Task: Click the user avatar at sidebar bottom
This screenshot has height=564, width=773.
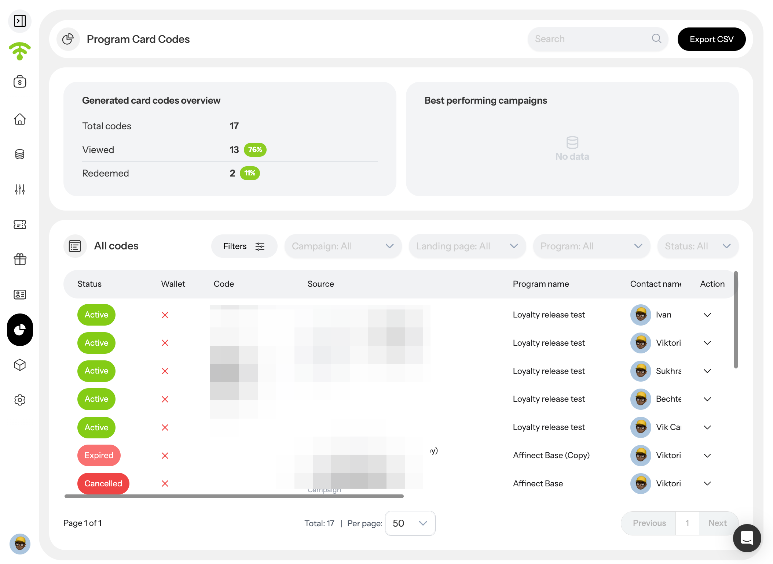Action: click(20, 544)
